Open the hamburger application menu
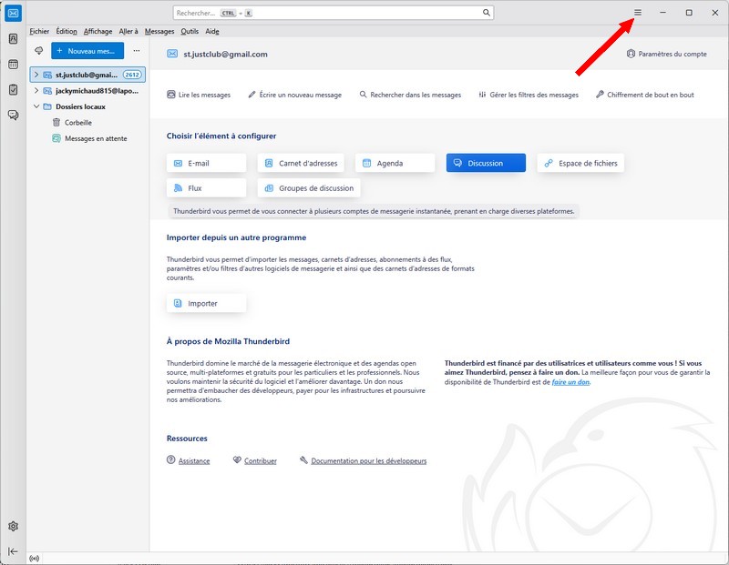The width and height of the screenshot is (729, 565). [638, 13]
